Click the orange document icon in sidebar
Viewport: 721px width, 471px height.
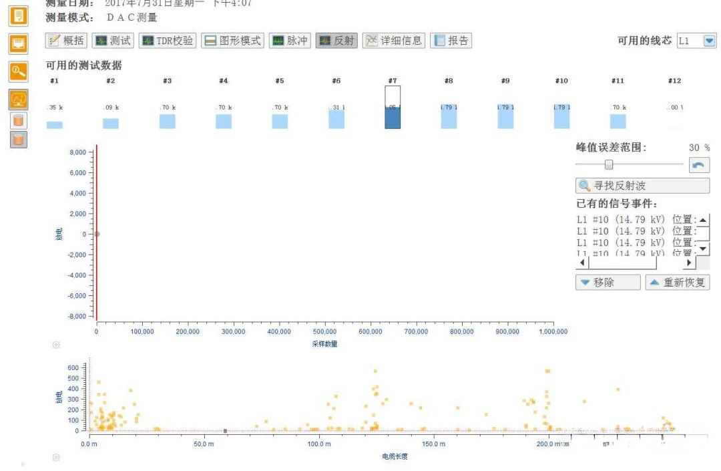(19, 15)
